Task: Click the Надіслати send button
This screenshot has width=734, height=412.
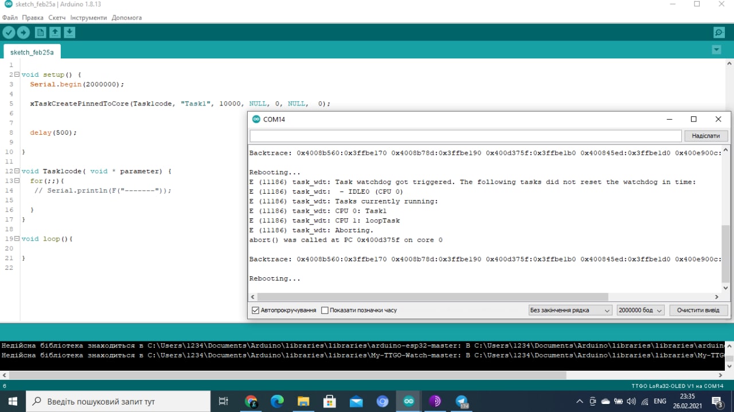Action: 706,136
